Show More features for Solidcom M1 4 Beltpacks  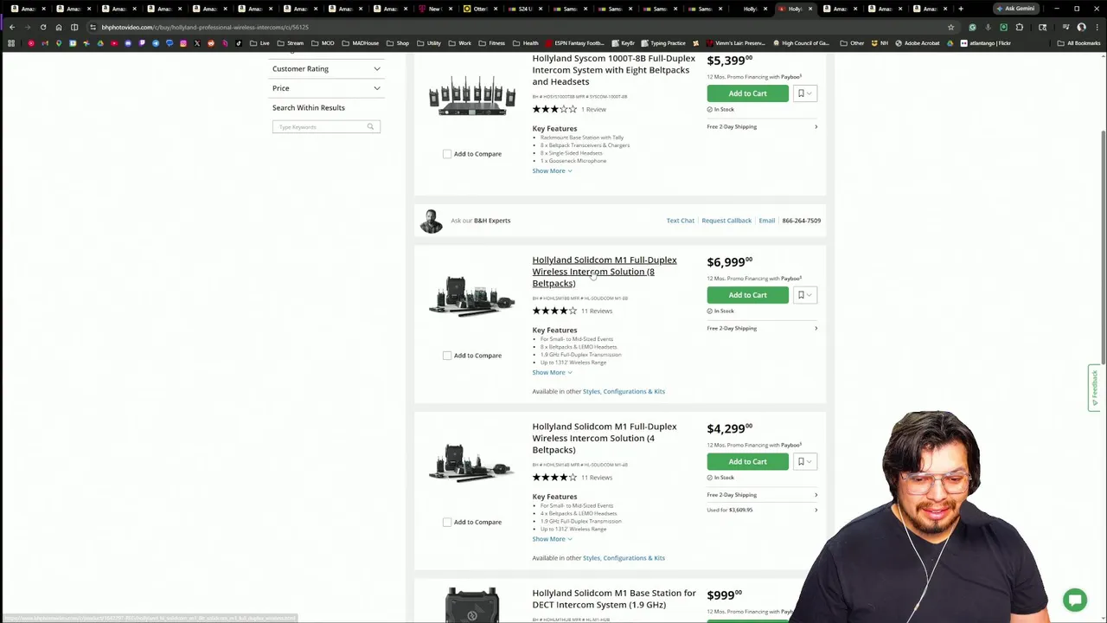(x=552, y=539)
